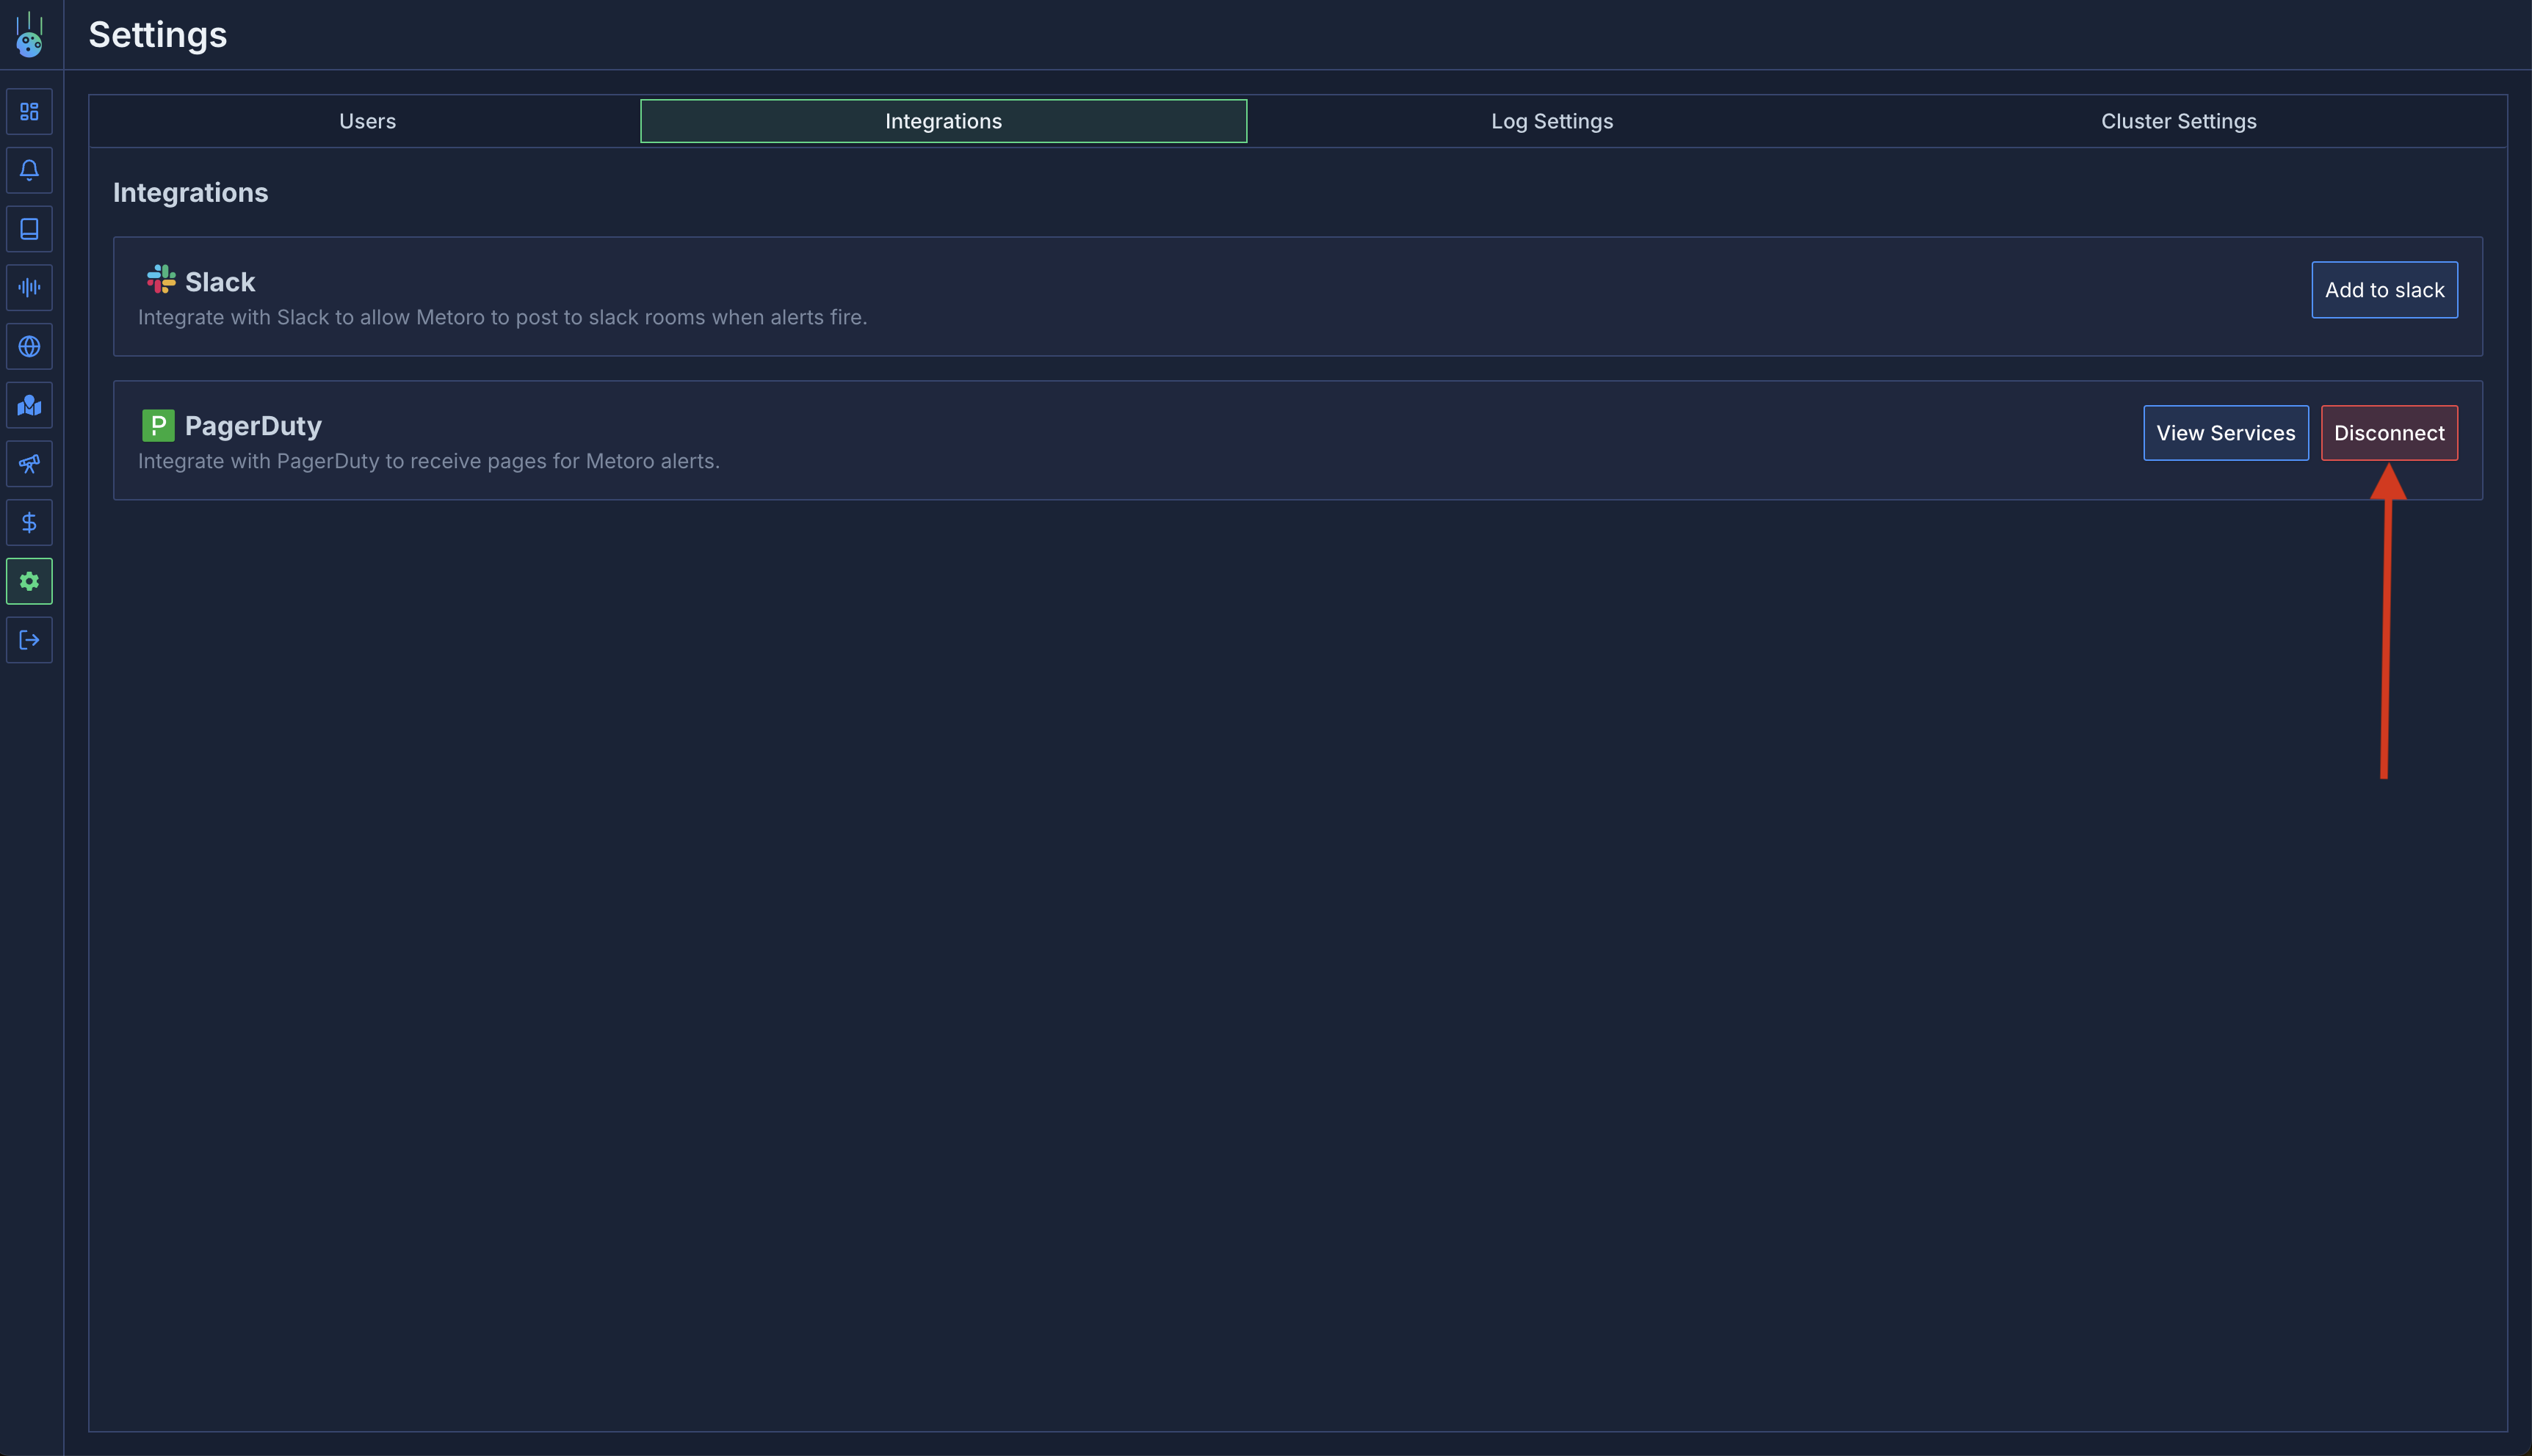Click the Metoro logo in the corner
This screenshot has height=1456, width=2532.
(29, 33)
